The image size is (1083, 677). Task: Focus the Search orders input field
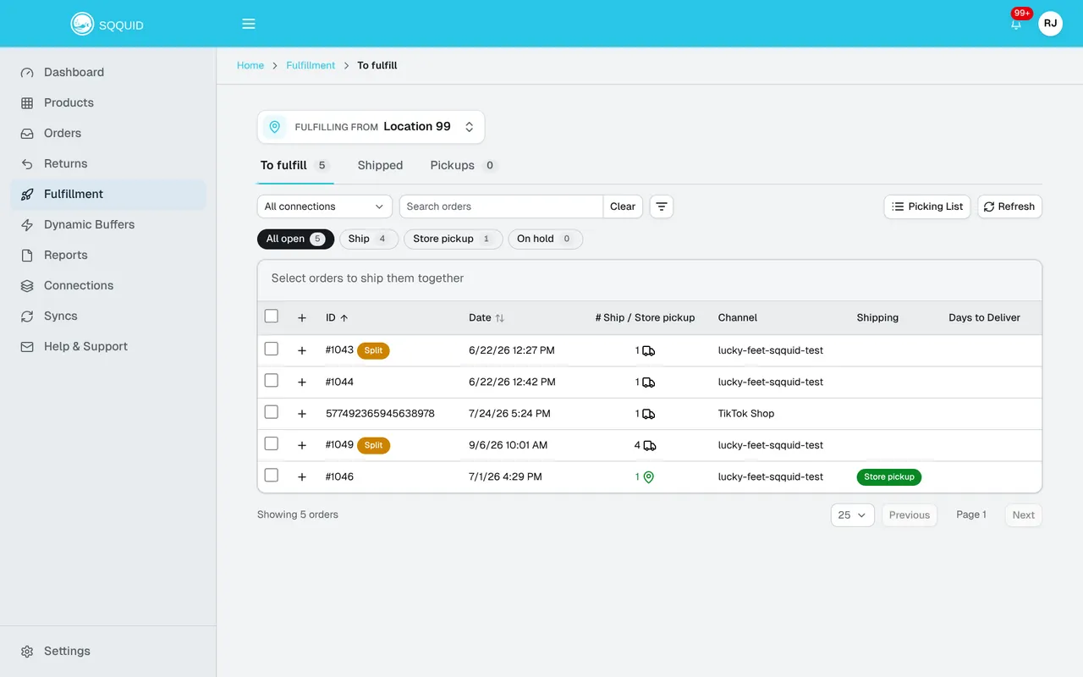point(501,206)
